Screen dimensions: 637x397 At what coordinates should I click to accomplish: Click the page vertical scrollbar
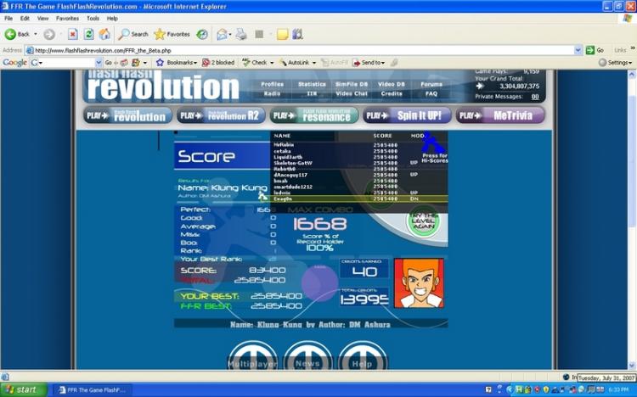tap(631, 219)
